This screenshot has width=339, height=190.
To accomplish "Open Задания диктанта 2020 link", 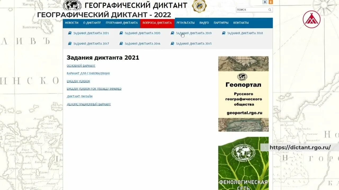I will 142,33.
